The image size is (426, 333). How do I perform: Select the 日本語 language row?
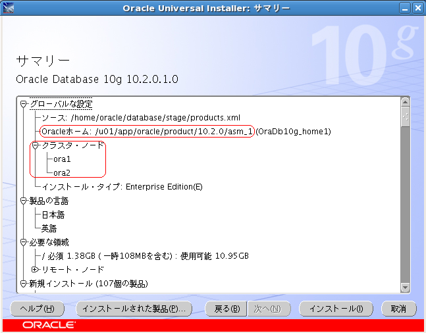53,215
